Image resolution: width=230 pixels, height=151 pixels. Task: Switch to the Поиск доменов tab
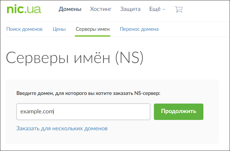[25, 29]
